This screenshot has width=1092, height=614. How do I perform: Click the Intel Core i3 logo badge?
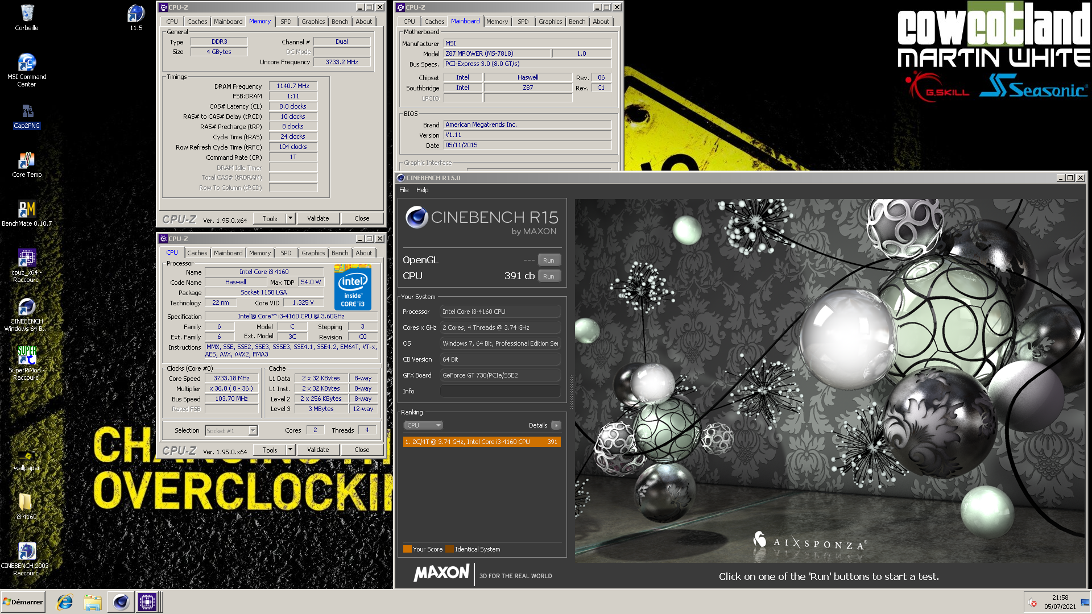[353, 287]
